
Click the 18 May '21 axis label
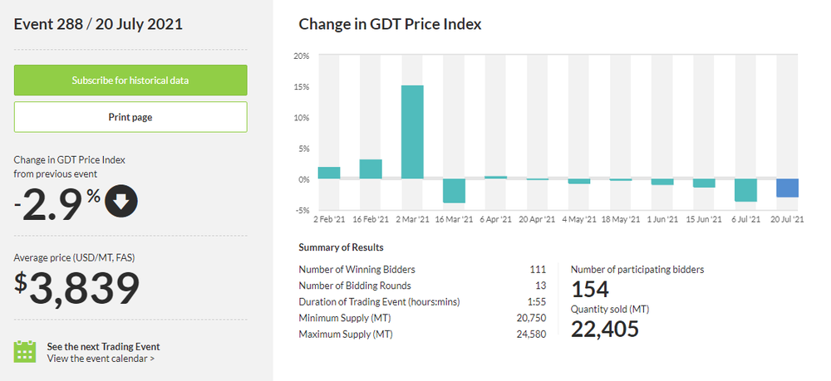(x=621, y=219)
